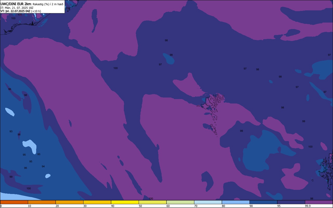The width and height of the screenshot is (333, 208).
Task: Click the 'Rakastig (%) í 2 m hæð' label
Action: 48,4
